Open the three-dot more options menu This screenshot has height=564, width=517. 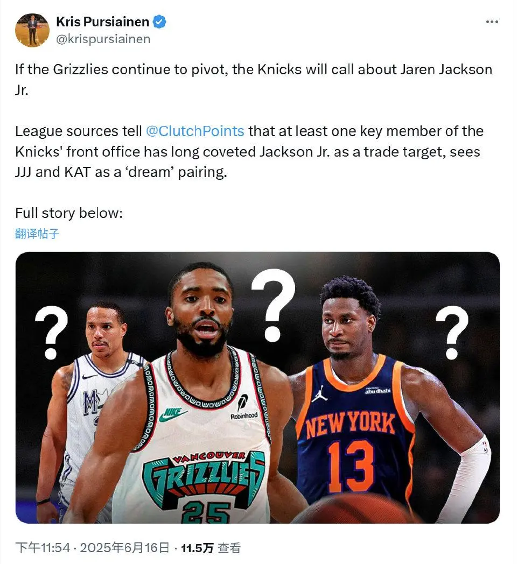(492, 22)
